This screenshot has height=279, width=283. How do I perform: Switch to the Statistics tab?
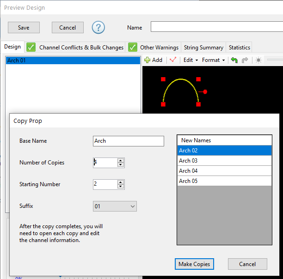pyautogui.click(x=239, y=47)
